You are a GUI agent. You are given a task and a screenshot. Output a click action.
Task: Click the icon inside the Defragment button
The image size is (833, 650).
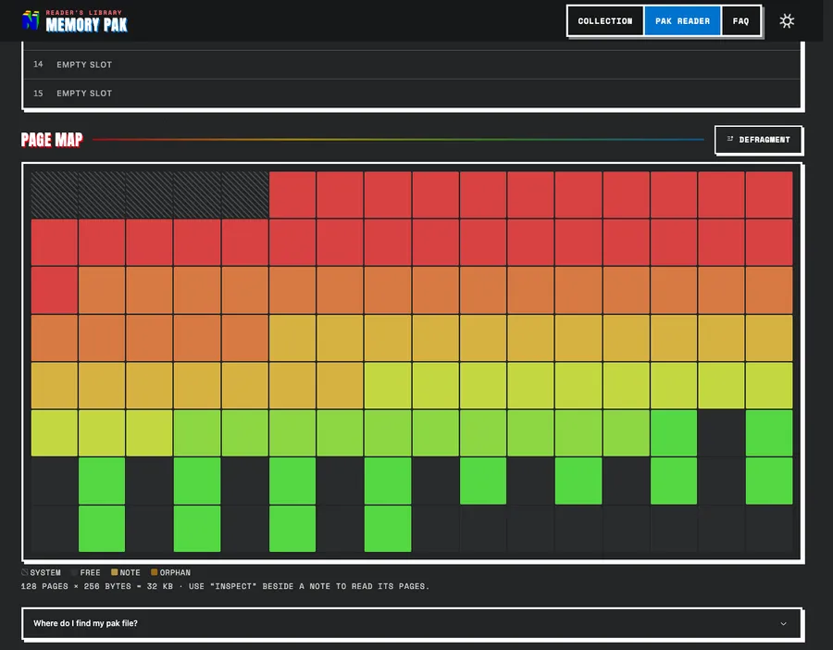pos(730,139)
